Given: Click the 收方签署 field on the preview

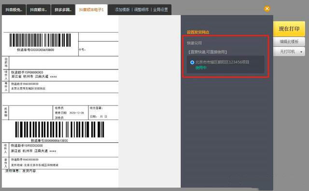Looking at the screenshot, I should [x=96, y=108].
